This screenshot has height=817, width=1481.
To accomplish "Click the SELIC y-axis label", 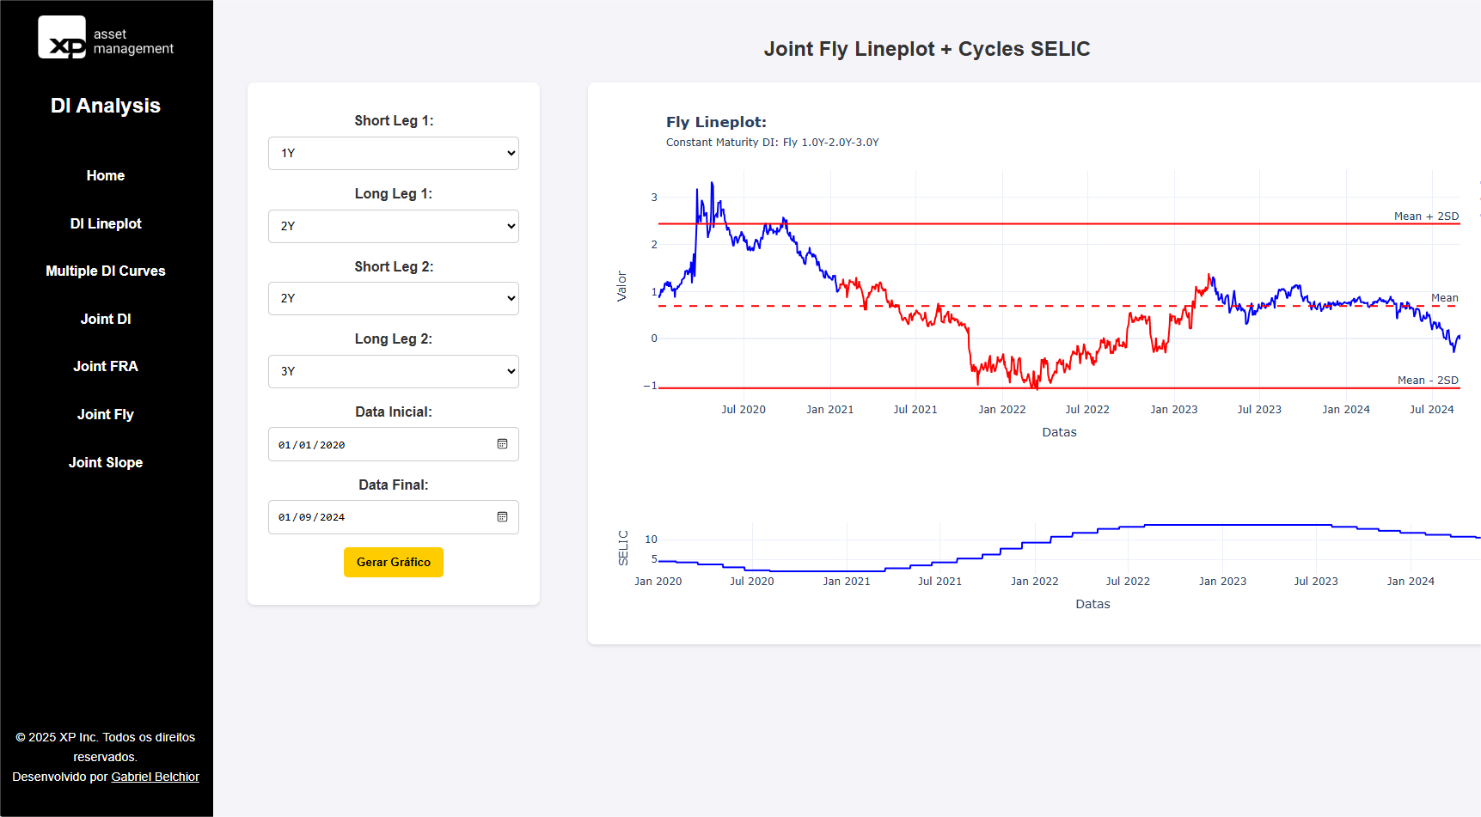I will tap(623, 548).
